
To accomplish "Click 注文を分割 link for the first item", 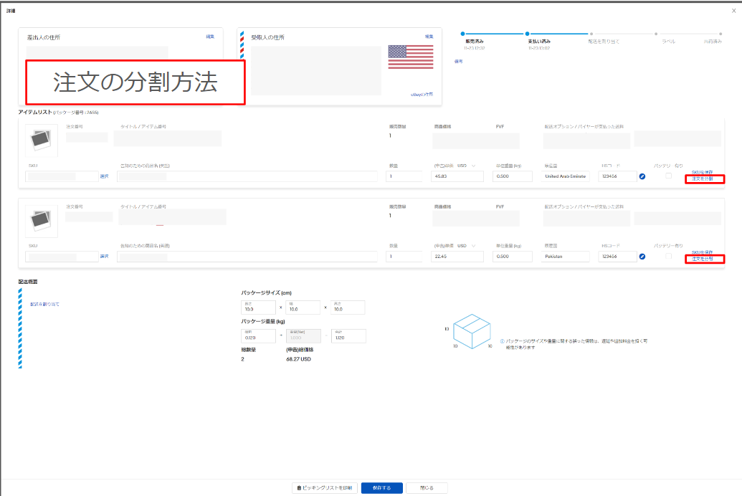I will (x=704, y=178).
